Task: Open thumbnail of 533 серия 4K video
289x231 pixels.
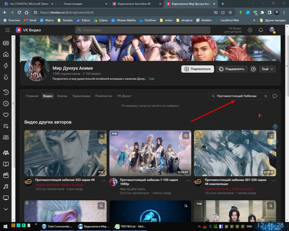Action: 65,153
